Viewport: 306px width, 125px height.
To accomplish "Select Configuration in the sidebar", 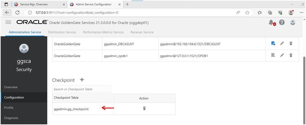I will coord(24,97).
